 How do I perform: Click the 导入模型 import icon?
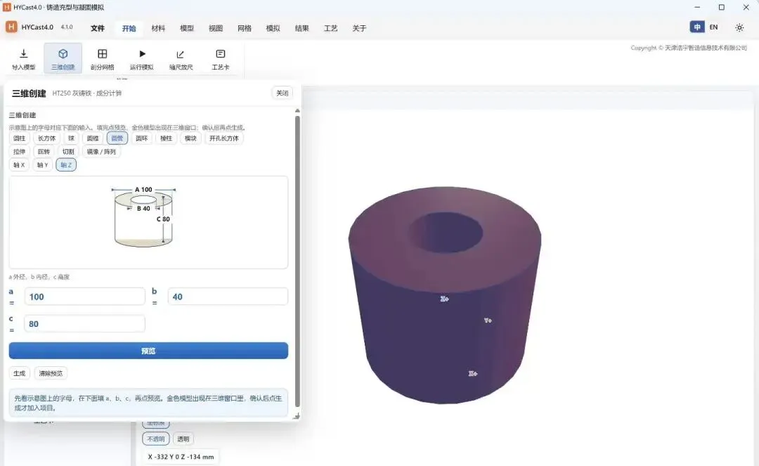tap(23, 53)
